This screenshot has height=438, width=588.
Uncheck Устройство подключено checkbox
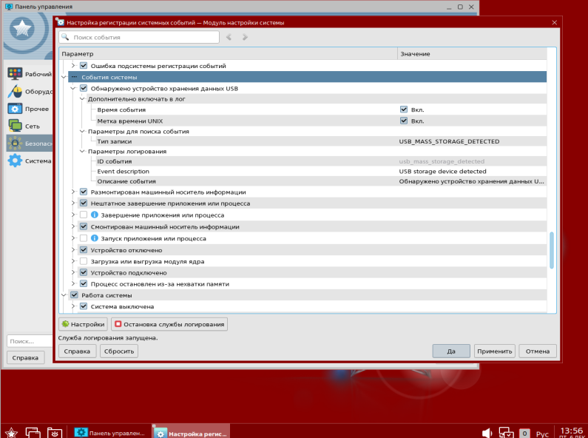pos(84,272)
